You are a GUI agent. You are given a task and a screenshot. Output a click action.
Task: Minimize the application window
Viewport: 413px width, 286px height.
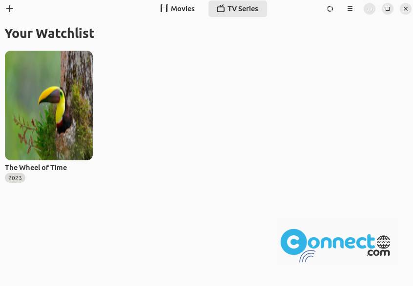[x=370, y=9]
